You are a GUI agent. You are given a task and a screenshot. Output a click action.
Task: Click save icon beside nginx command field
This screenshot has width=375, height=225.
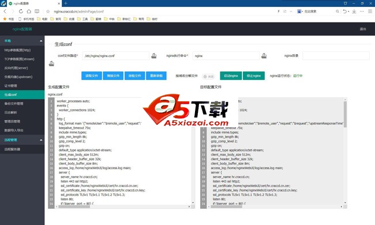(x=264, y=56)
